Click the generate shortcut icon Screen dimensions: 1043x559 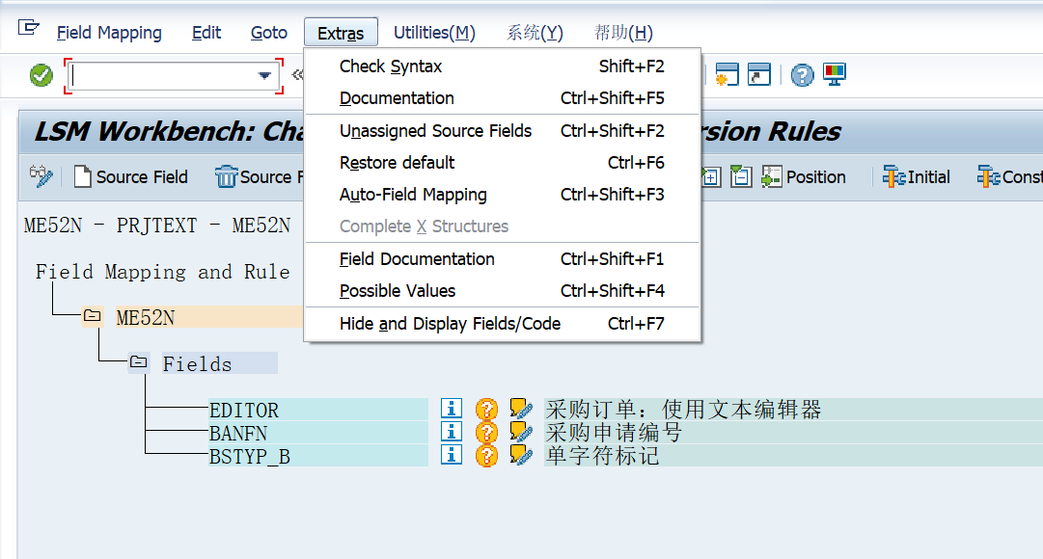tap(759, 74)
